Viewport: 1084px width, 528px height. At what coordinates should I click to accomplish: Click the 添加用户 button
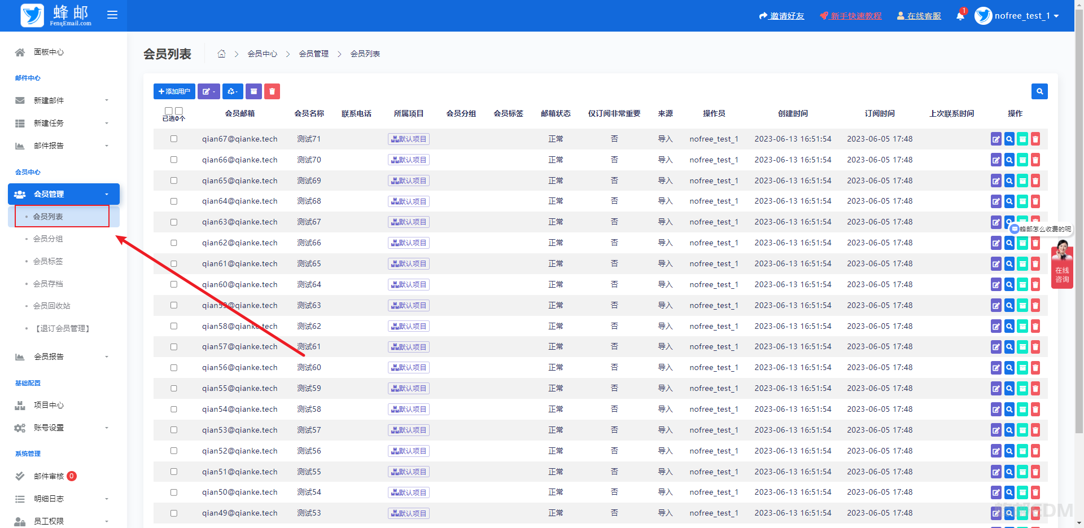click(x=174, y=91)
